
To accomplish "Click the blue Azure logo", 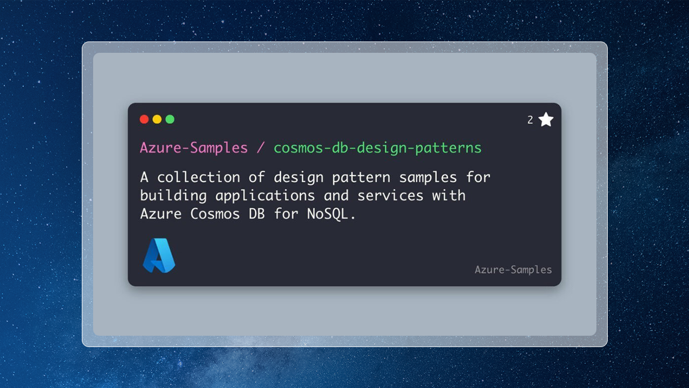I will click(x=159, y=255).
